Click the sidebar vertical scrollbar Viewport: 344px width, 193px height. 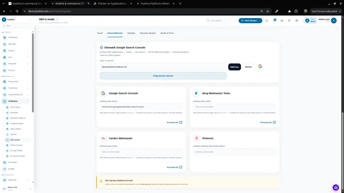(x=33, y=73)
